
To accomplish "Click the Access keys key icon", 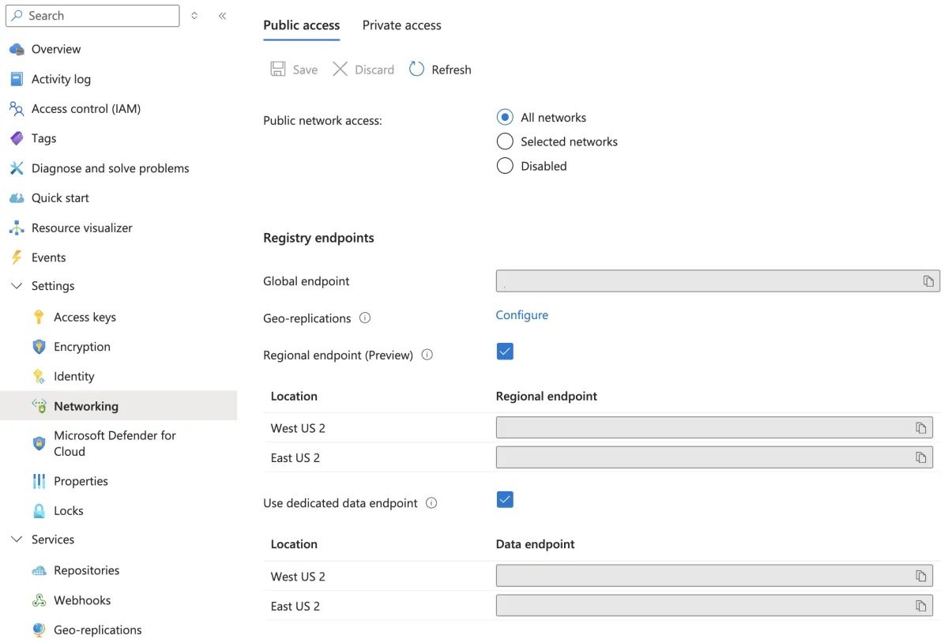I will pyautogui.click(x=39, y=317).
